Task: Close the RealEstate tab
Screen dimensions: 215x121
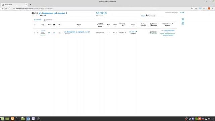Action: coord(26,5)
